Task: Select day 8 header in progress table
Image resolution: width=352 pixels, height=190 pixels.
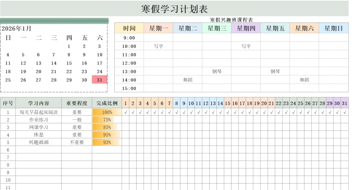Action: pos(176,103)
